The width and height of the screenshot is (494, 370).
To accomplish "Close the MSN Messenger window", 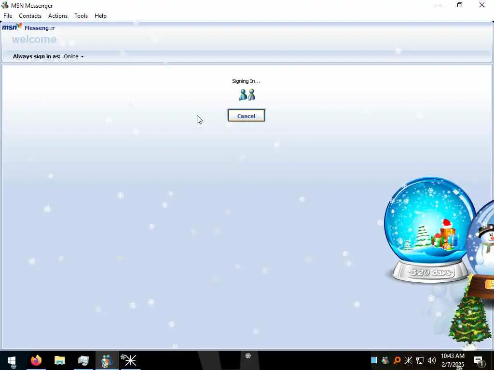I will [482, 5].
